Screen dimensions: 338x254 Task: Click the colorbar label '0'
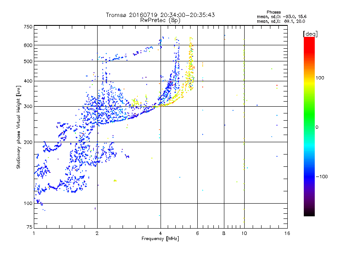317,127
